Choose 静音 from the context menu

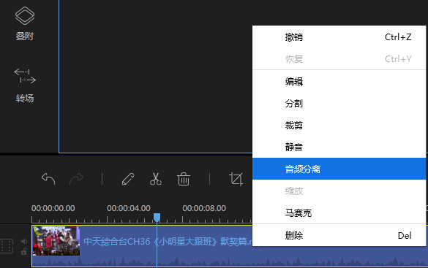(339, 147)
